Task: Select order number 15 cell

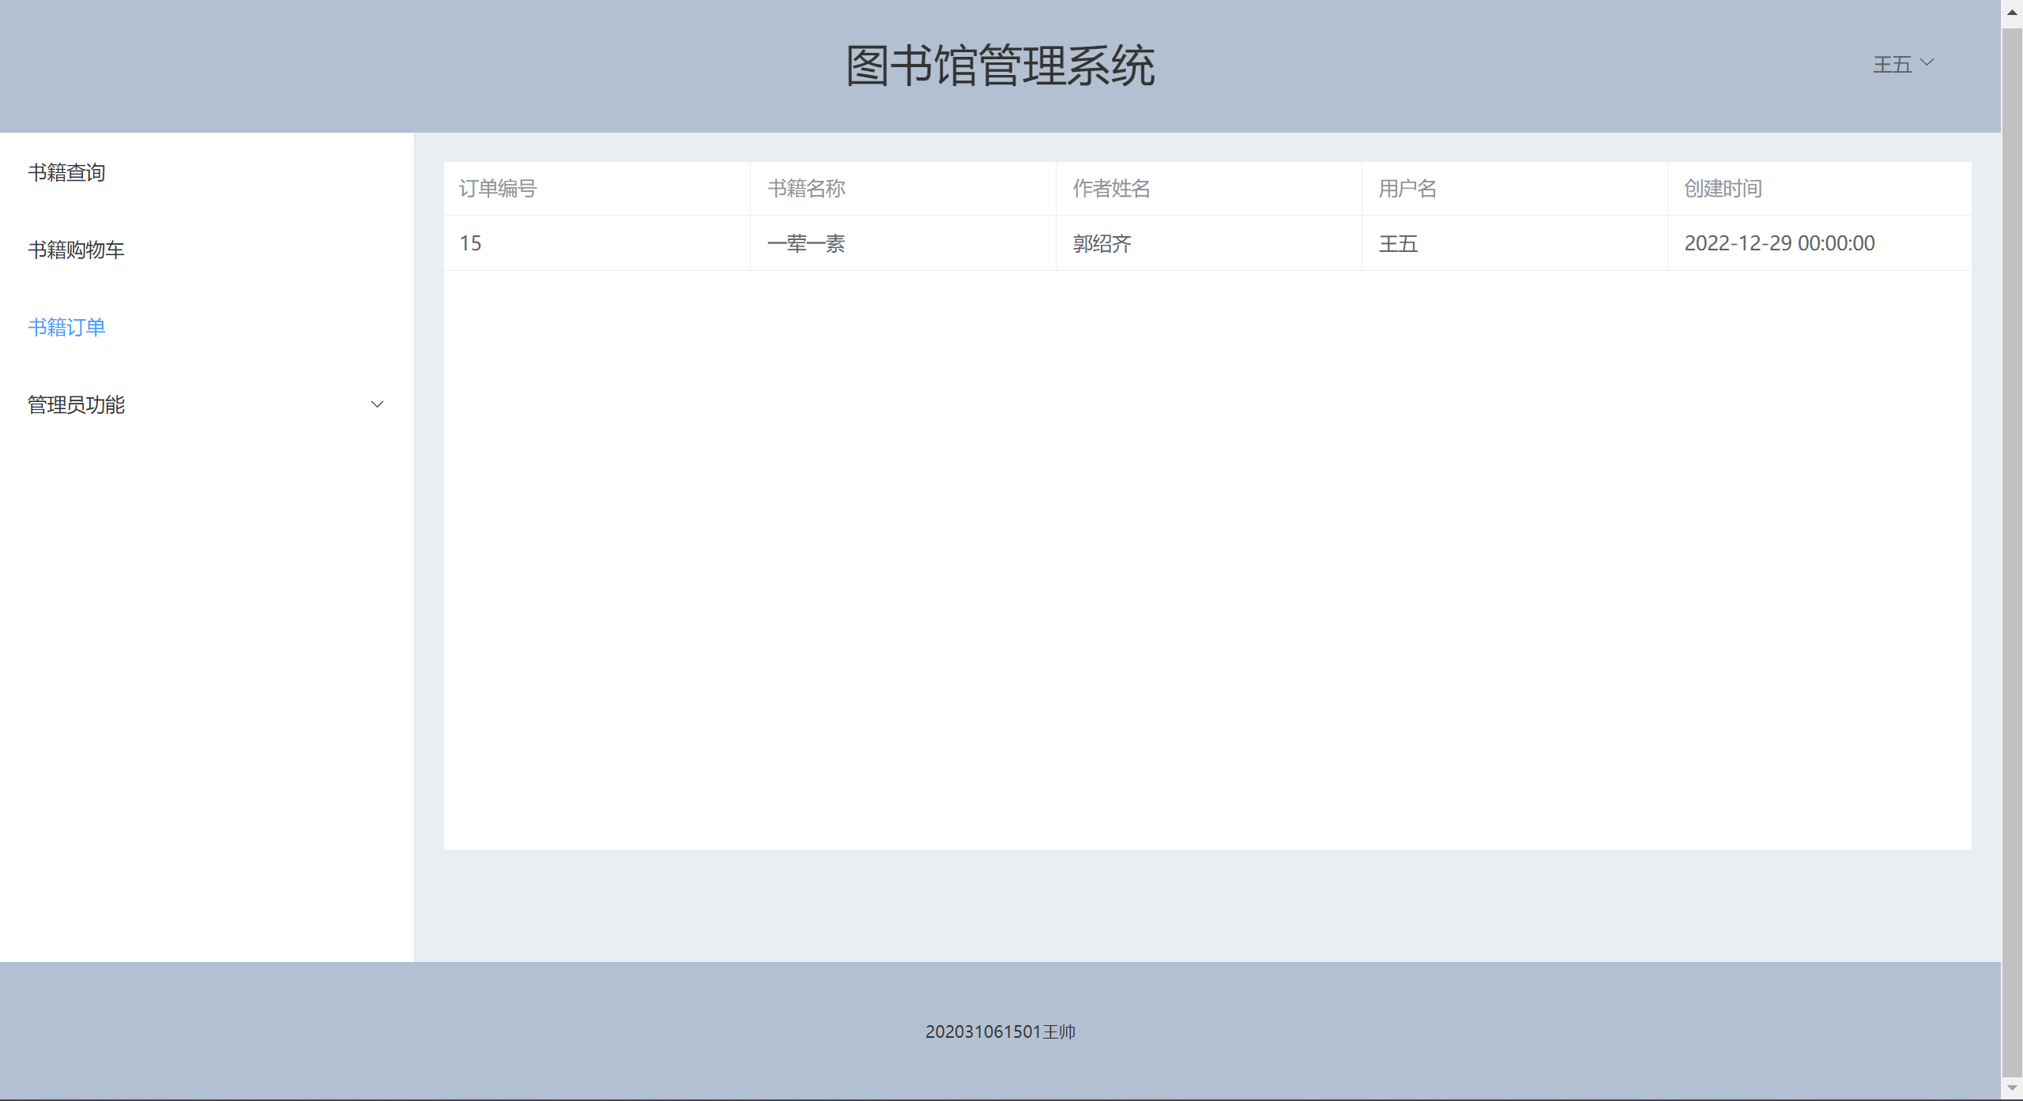Action: tap(471, 243)
